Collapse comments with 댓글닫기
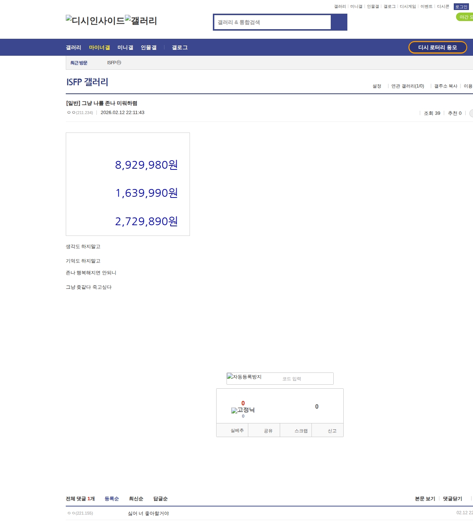The width and height of the screenshot is (473, 529). coord(452,499)
